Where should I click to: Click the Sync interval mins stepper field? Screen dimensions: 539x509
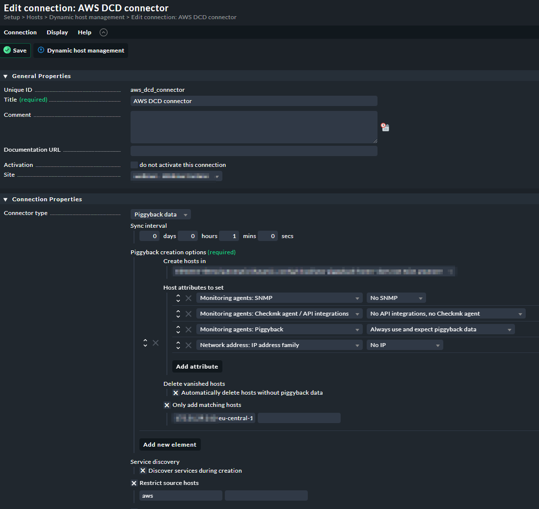coord(229,236)
